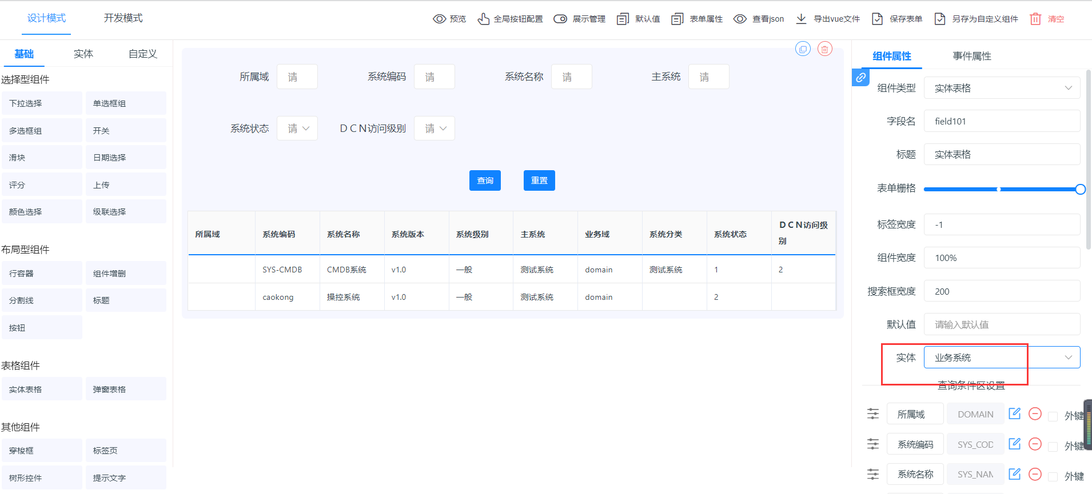Open the 组件属性 tab
Image resolution: width=1092 pixels, height=494 pixels.
coord(892,56)
